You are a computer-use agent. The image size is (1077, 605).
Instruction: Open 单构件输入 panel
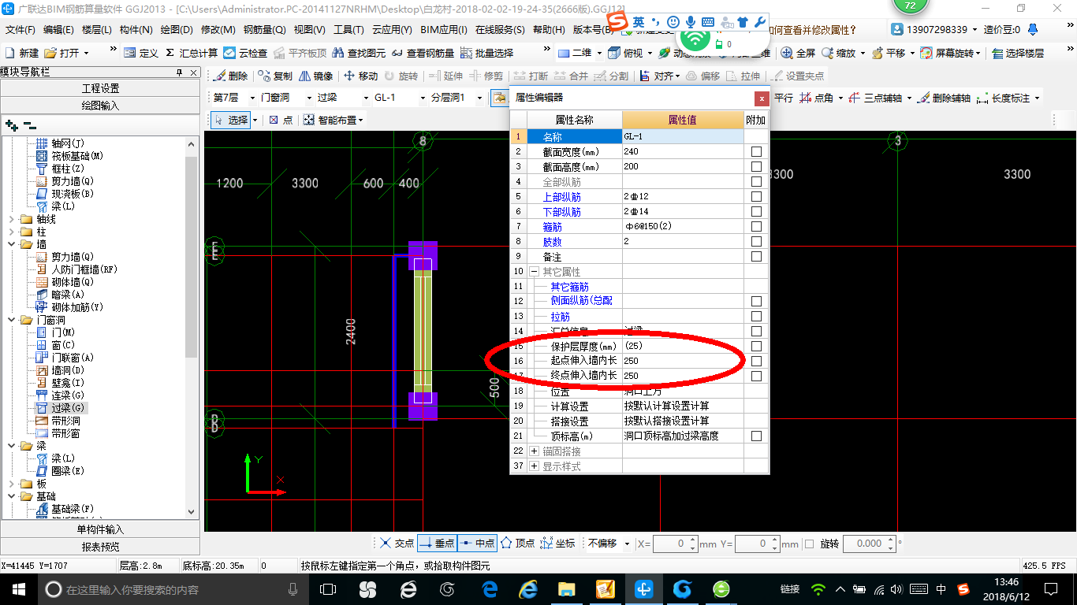[100, 529]
